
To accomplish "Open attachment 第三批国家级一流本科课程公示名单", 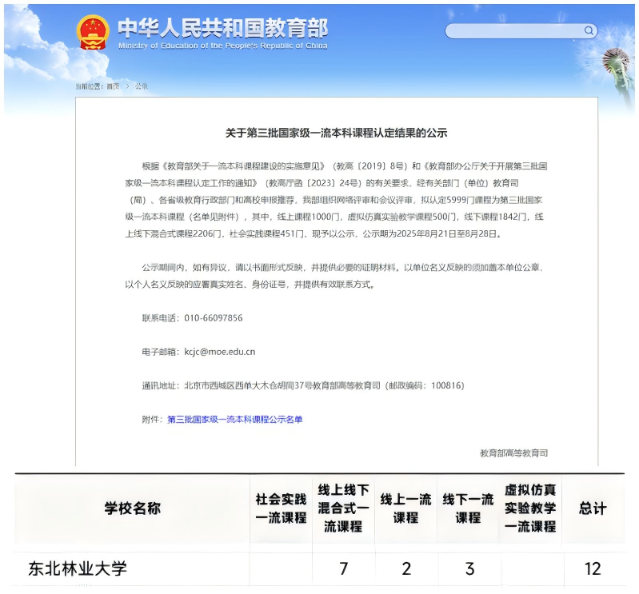I will [x=234, y=419].
